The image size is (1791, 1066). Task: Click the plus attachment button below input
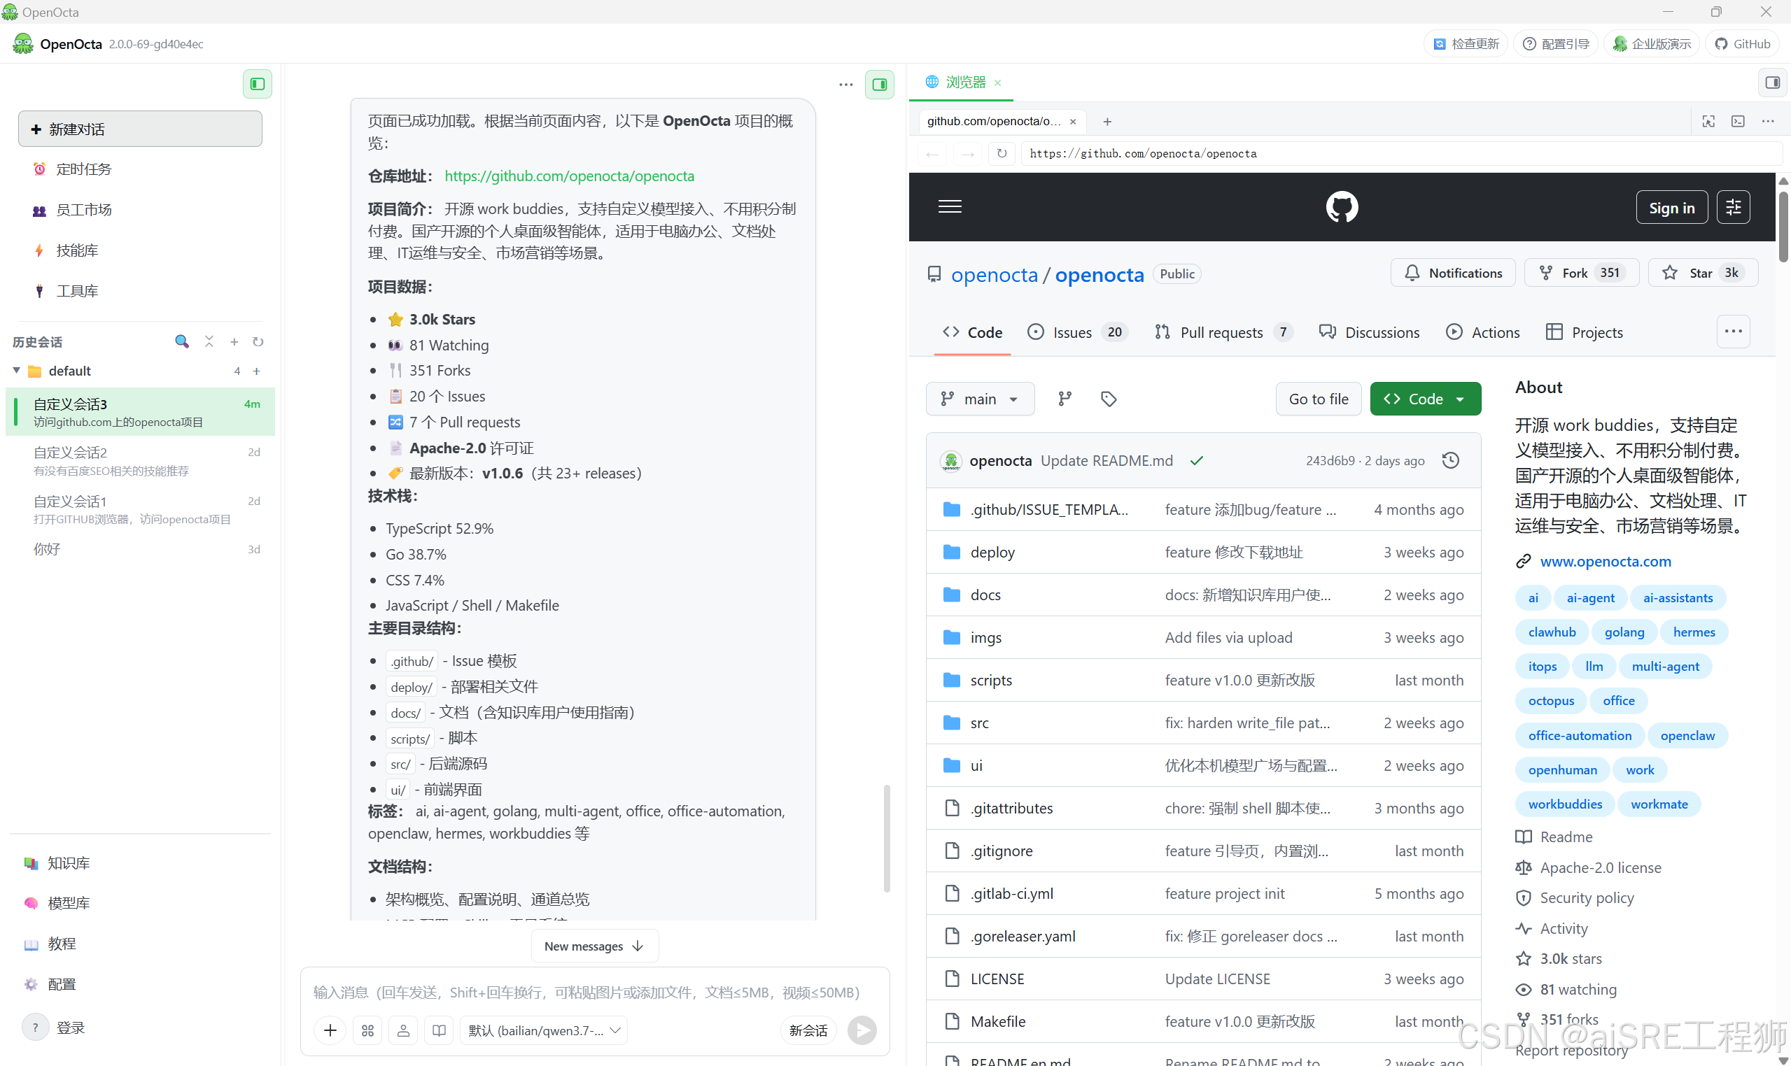tap(330, 1031)
